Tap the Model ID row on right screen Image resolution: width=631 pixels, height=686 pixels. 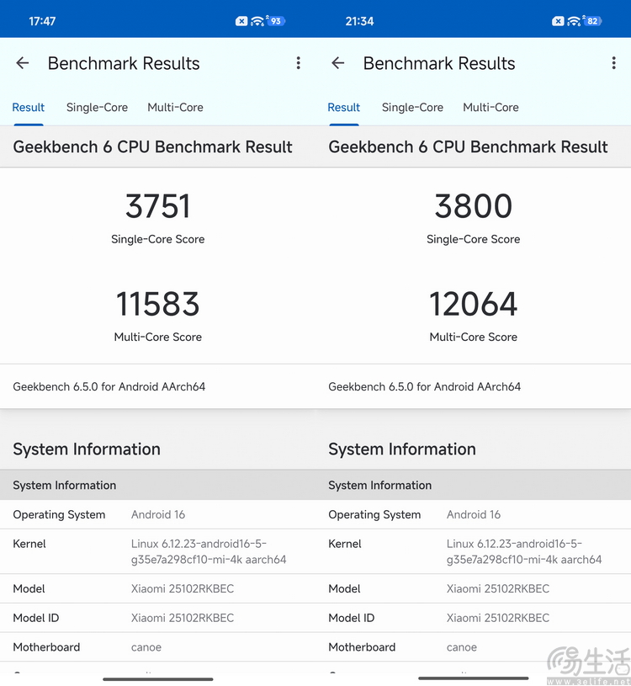click(473, 618)
